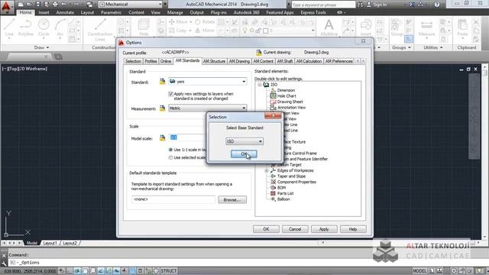Select the Use 1:1 scale radio button
The width and height of the screenshot is (489, 275).
point(170,150)
